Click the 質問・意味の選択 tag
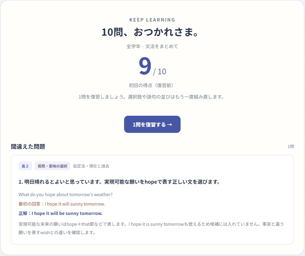 click(52, 166)
